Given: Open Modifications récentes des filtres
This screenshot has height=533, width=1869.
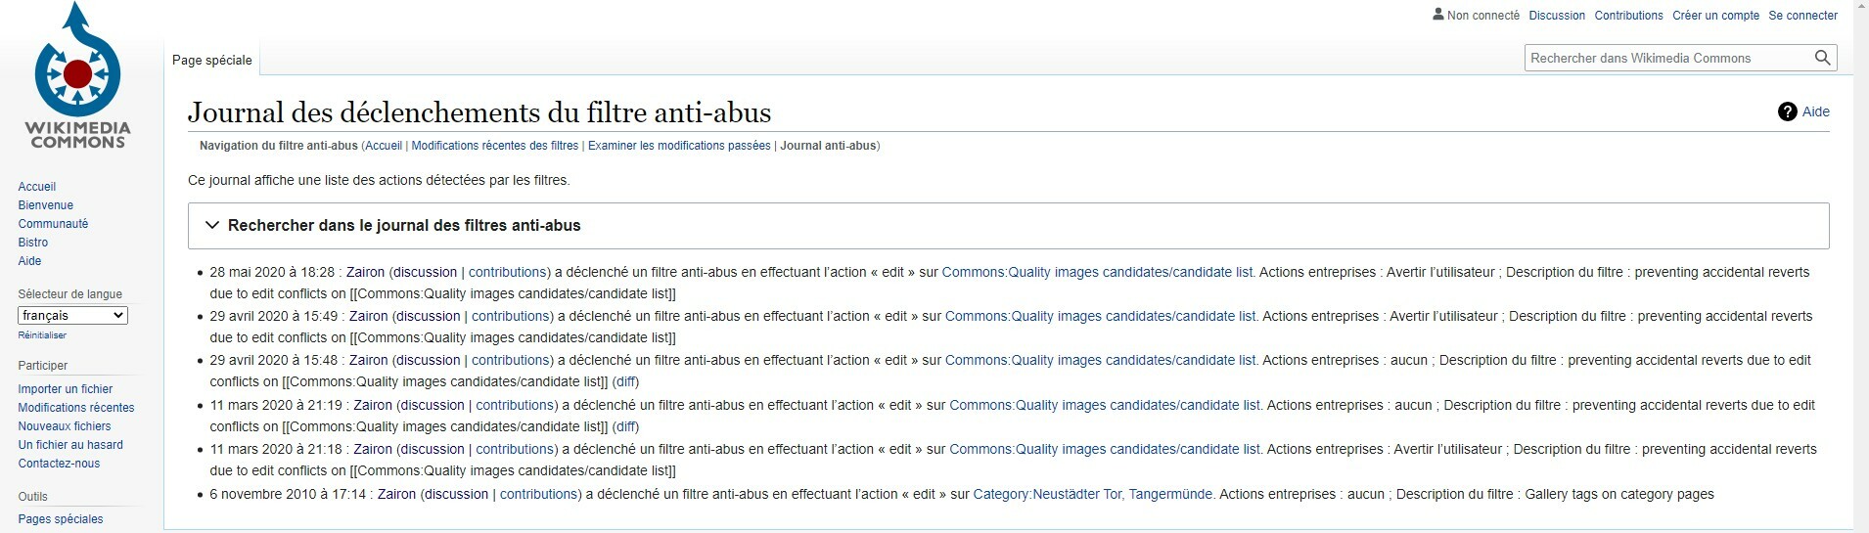Looking at the screenshot, I should [x=494, y=146].
